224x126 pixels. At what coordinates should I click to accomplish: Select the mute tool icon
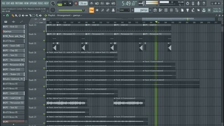[x=23, y=15]
